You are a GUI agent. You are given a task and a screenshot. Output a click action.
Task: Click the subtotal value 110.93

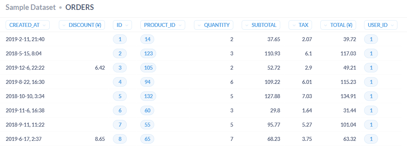[x=273, y=53]
